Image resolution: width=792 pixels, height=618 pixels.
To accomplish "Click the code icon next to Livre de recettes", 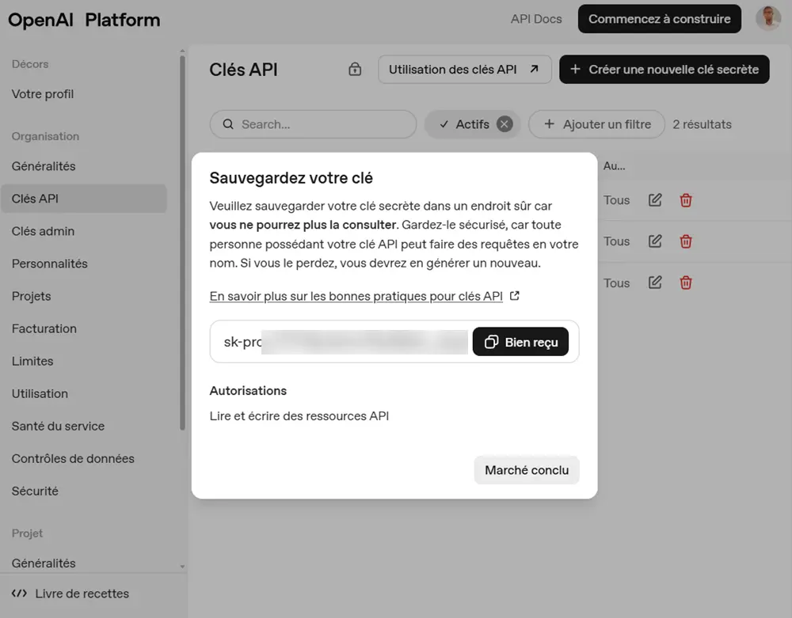I will click(19, 593).
